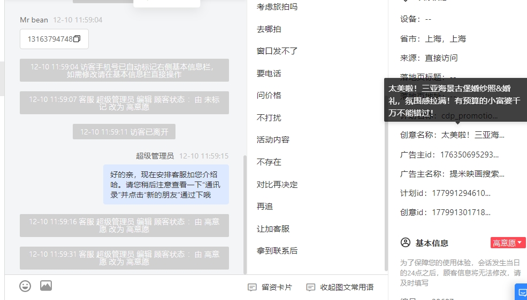Image resolution: width=527 pixels, height=300 pixels.
Task: Select quick reply 对比再决定
Action: tap(277, 184)
